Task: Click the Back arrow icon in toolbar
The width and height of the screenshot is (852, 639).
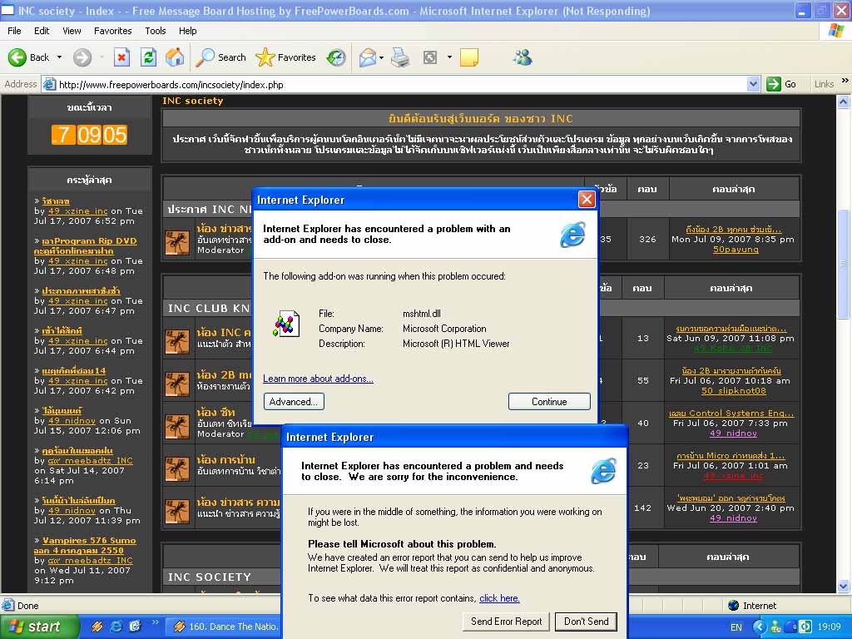Action: [17, 57]
